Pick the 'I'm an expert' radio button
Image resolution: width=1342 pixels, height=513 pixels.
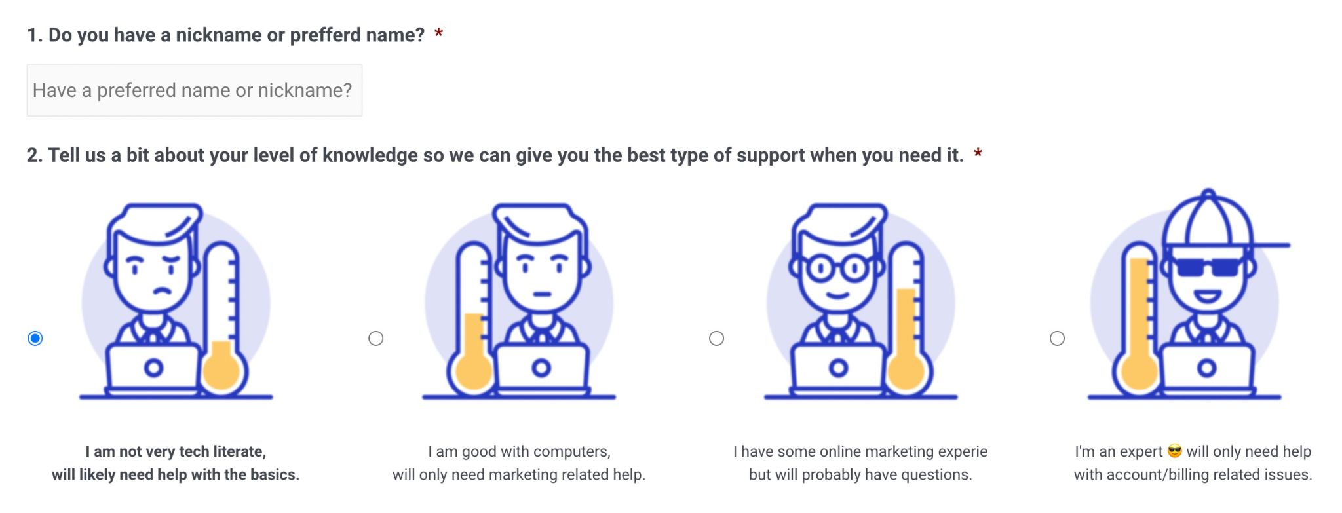(x=1057, y=338)
